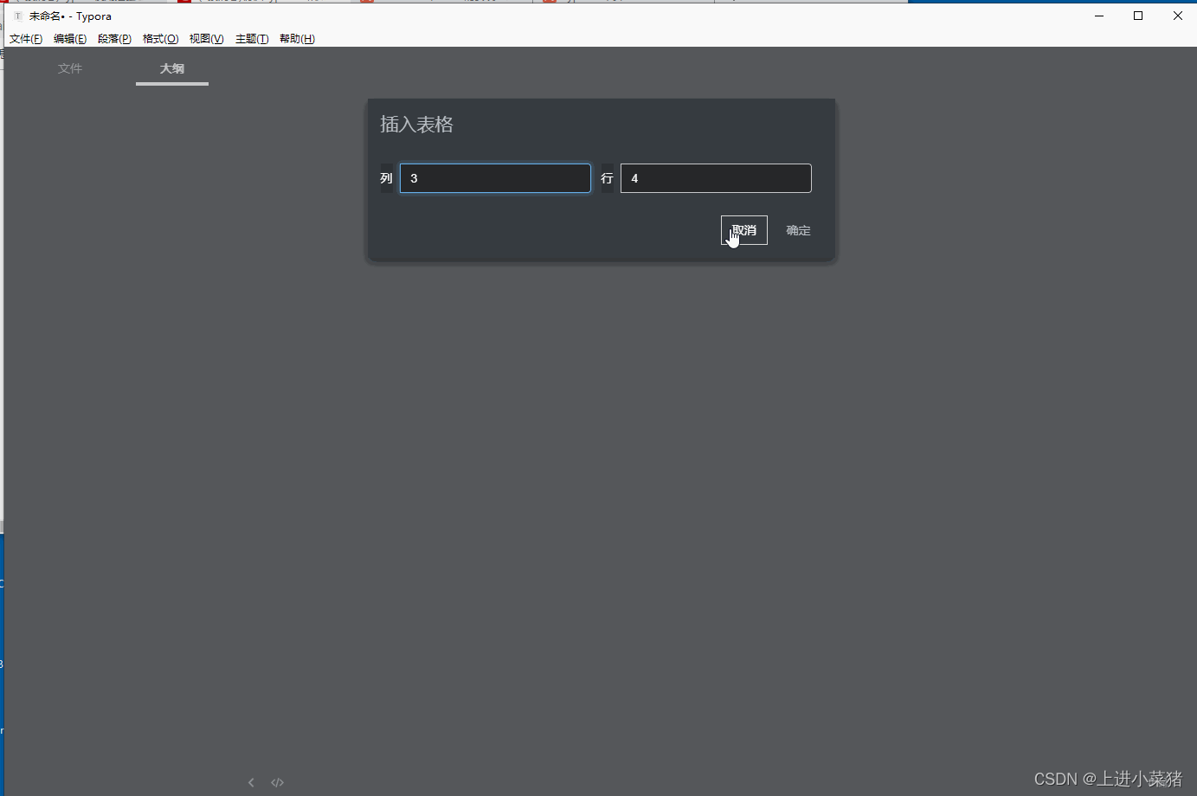The image size is (1197, 796).
Task: Click the Typora app icon in title bar
Action: click(x=17, y=16)
